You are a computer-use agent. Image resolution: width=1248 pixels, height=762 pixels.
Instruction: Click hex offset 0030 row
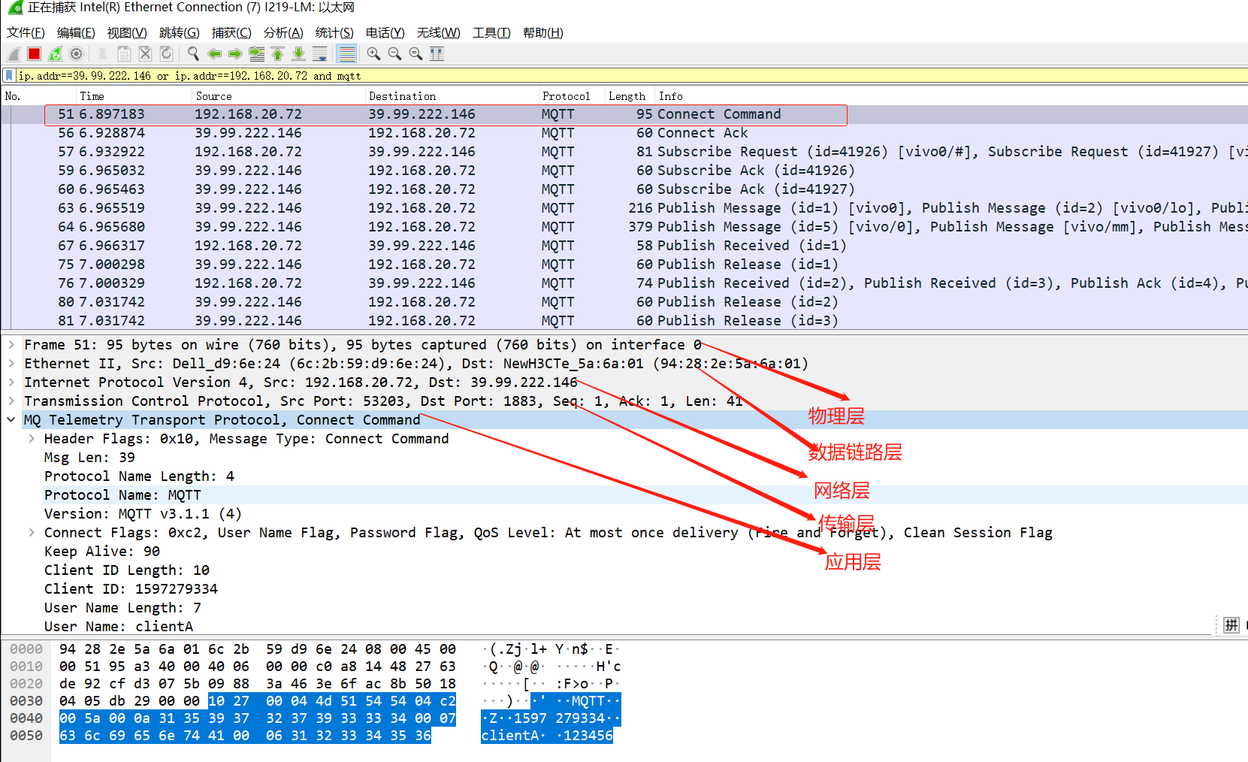point(26,701)
